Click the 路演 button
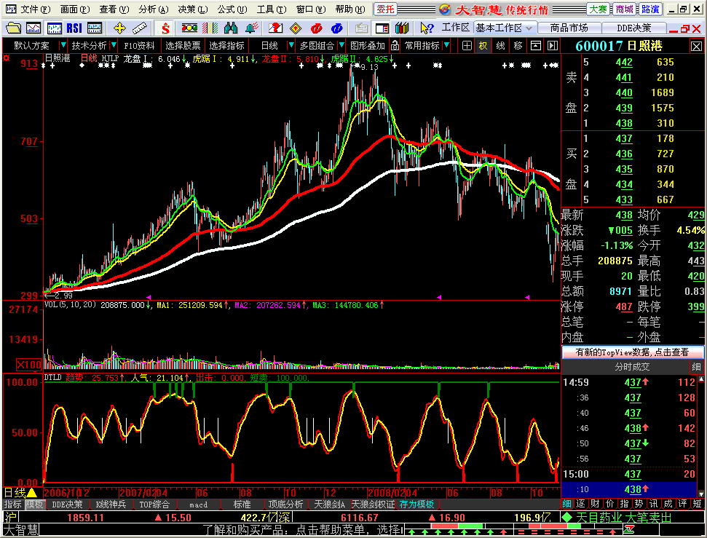 pyautogui.click(x=650, y=9)
